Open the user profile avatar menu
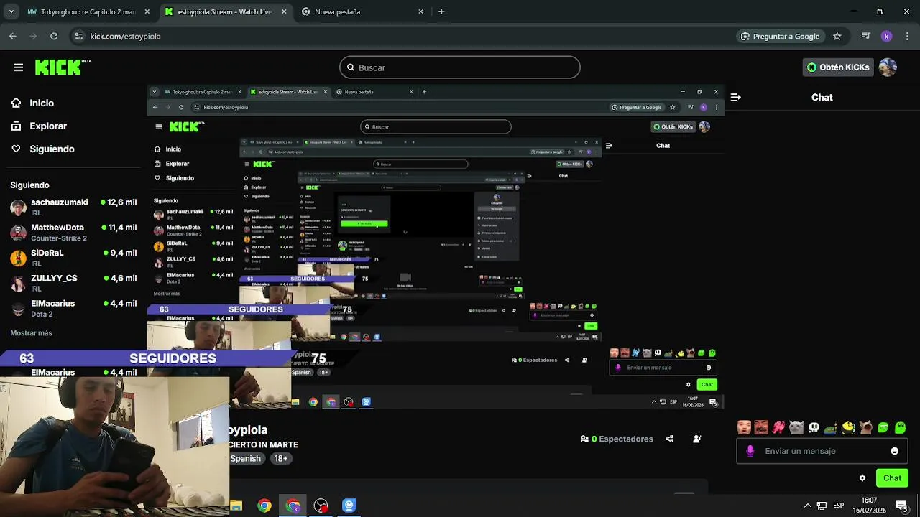 coord(888,67)
